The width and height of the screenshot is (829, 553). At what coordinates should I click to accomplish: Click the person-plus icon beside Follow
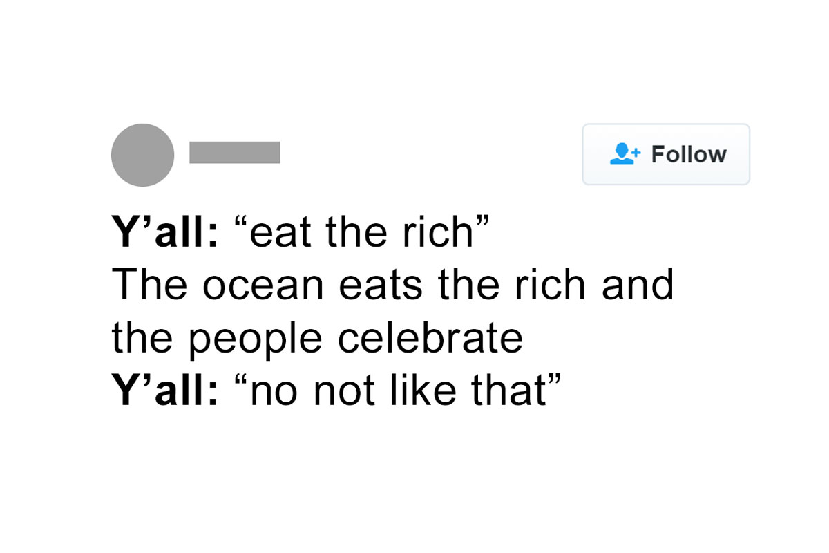click(622, 154)
